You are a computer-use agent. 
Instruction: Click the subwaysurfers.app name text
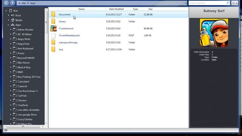point(68,42)
